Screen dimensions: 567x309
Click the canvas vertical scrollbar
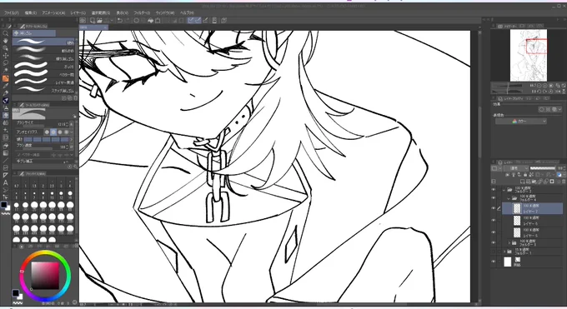[x=479, y=132]
